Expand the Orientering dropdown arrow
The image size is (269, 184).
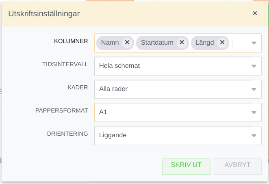(x=254, y=135)
